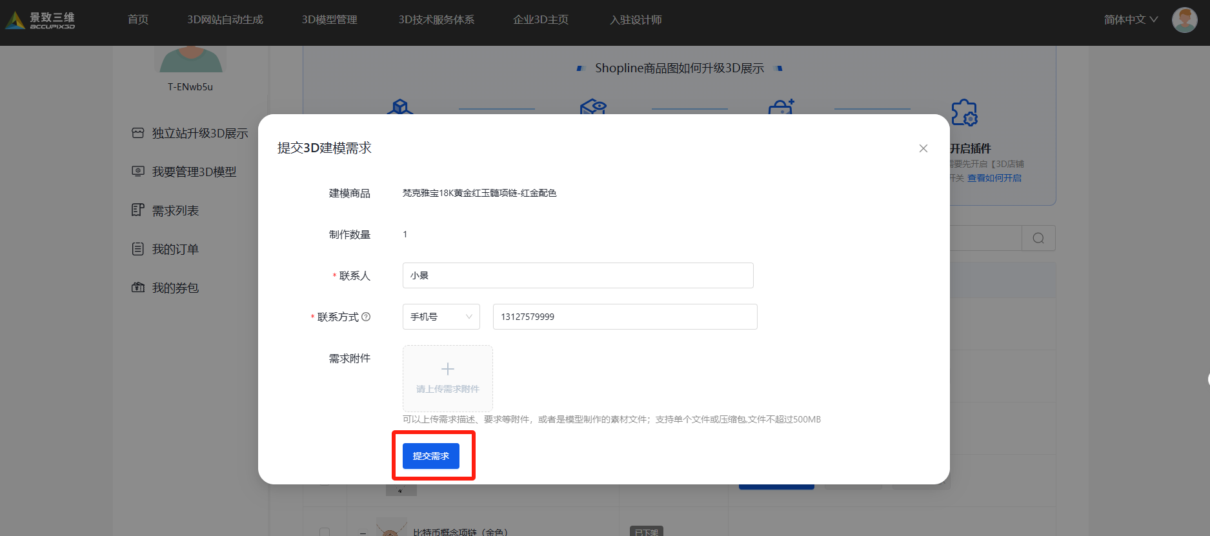The width and height of the screenshot is (1210, 536).
Task: Open 我的订单 sidebar label
Action: (176, 250)
